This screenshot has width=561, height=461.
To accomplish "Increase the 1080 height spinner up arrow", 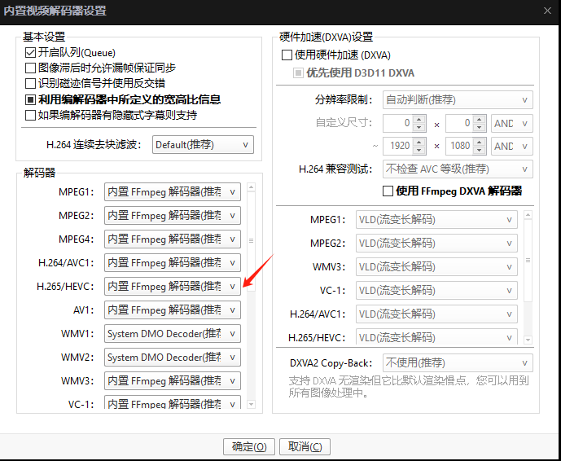I will click(479, 142).
